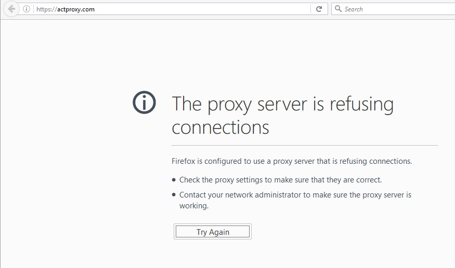
Task: Click the separator line left of the reload button
Action: 311,9
